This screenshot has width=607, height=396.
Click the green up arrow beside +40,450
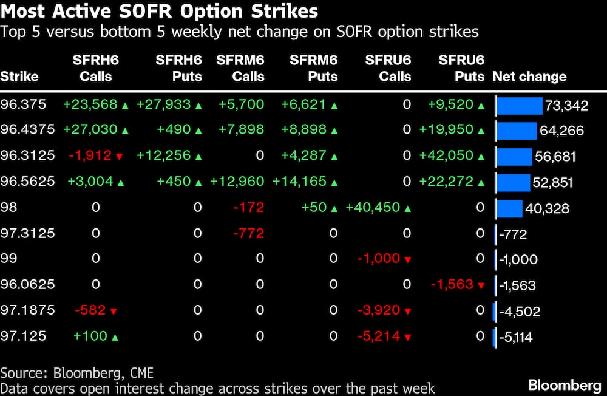tap(407, 208)
